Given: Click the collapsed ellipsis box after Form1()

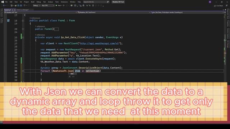Looking at the screenshot, I should point(56,29).
